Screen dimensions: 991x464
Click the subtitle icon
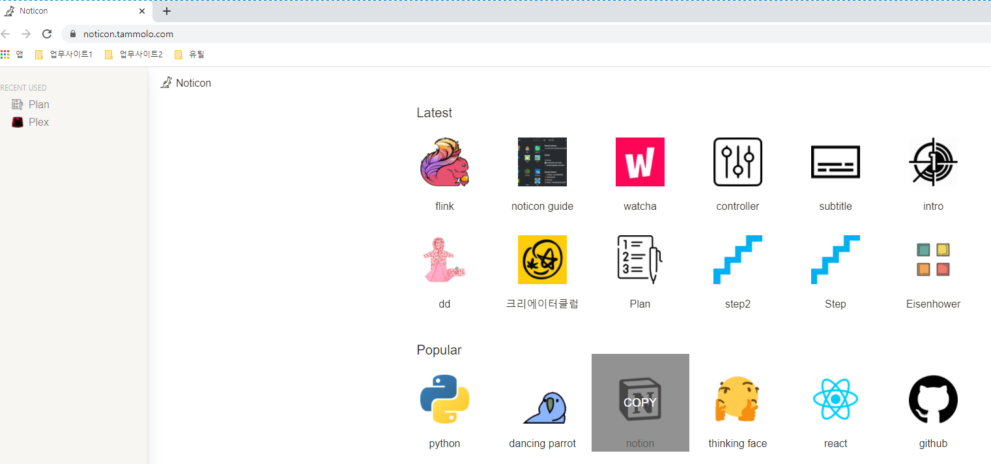click(x=835, y=162)
